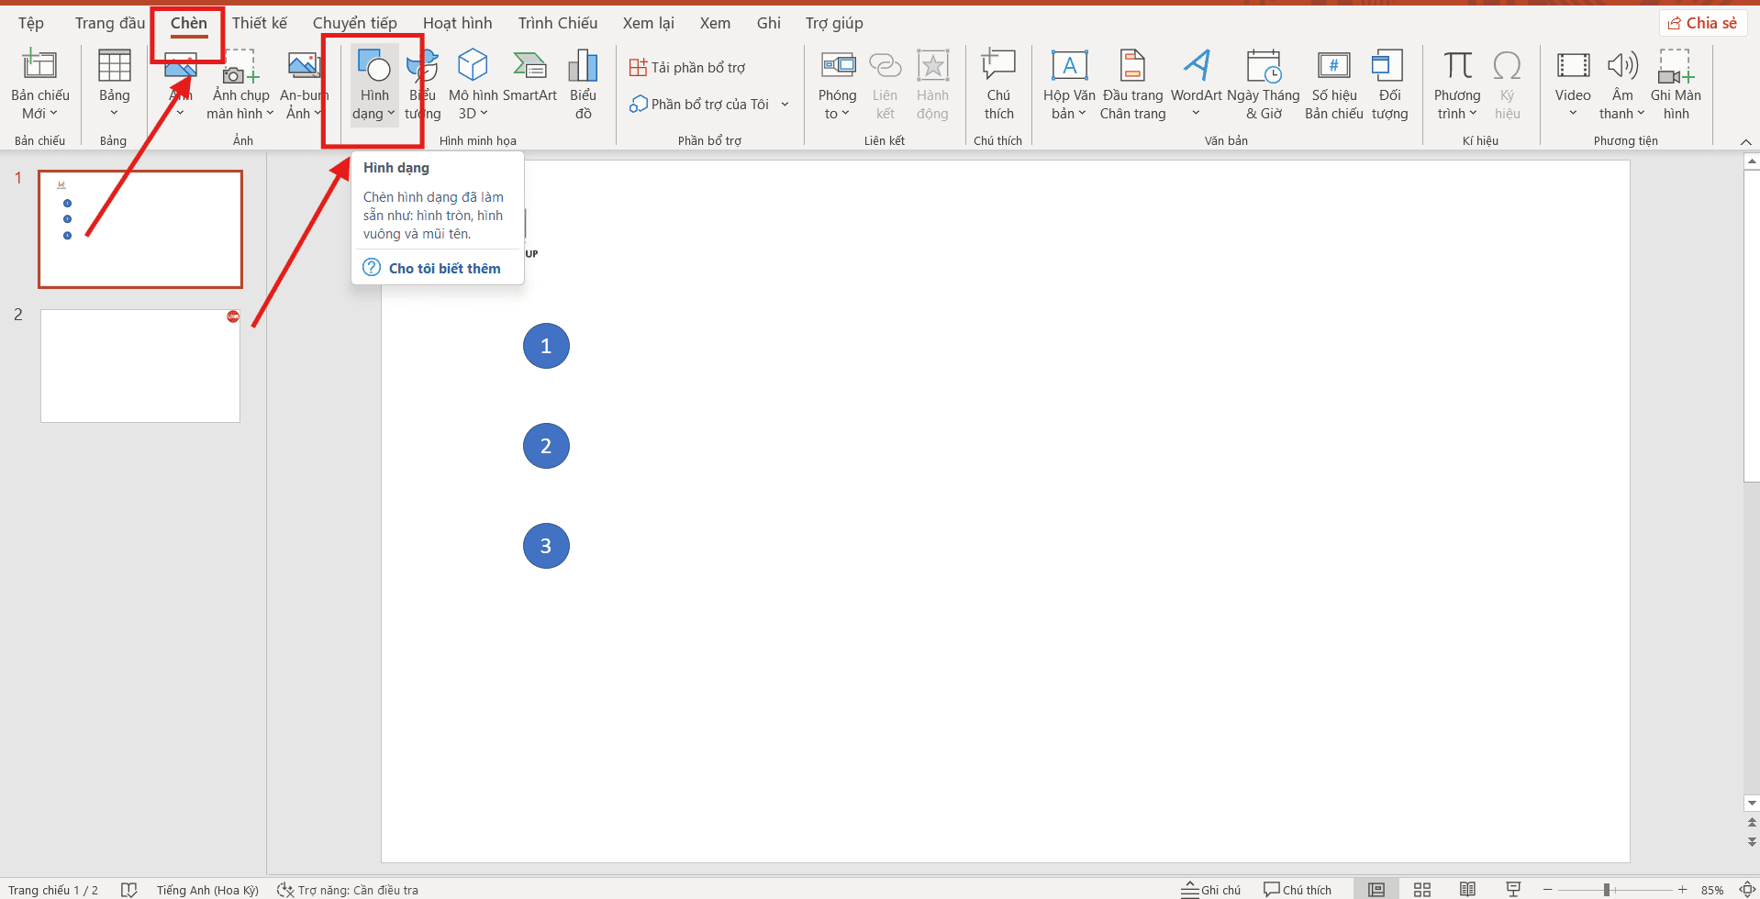Image resolution: width=1760 pixels, height=899 pixels.
Task: Switch to the Thiết kế tab
Action: pos(260,22)
